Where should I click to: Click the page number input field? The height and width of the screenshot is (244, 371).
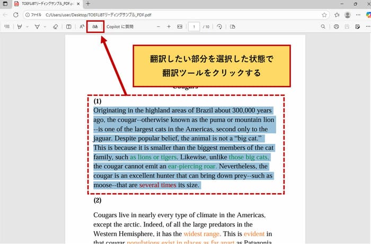pos(194,26)
